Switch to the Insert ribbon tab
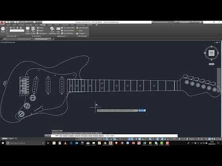Viewport: 222px width, 166px height. 14,25
